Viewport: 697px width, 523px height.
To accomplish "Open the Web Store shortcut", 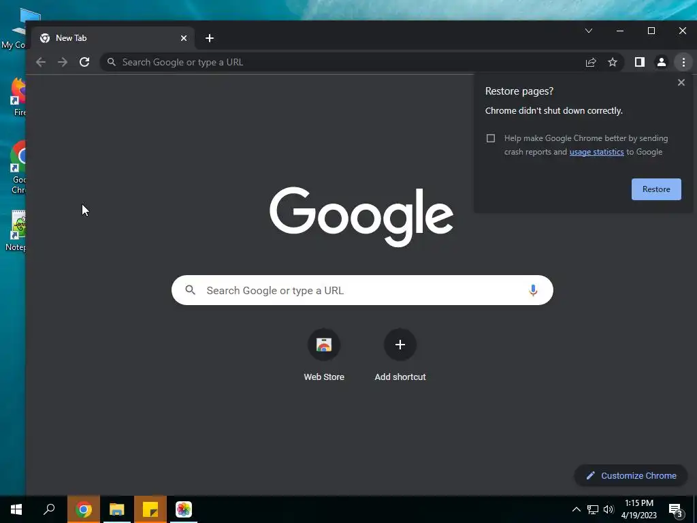I will (324, 355).
